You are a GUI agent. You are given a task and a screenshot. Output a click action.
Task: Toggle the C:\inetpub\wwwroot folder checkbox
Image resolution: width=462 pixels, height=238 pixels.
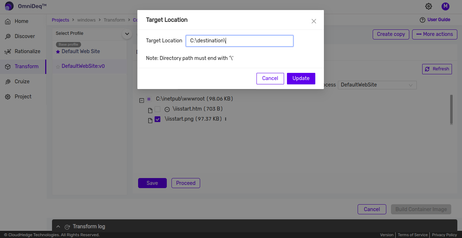point(149,99)
